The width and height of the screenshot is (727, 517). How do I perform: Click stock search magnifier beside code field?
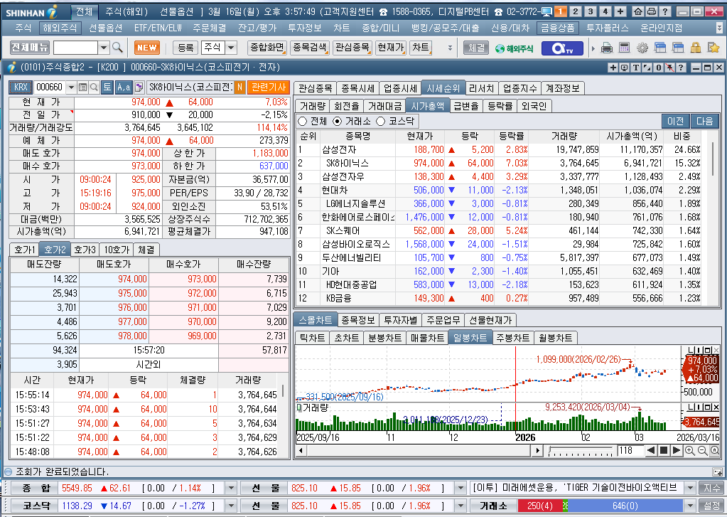pyautogui.click(x=94, y=87)
